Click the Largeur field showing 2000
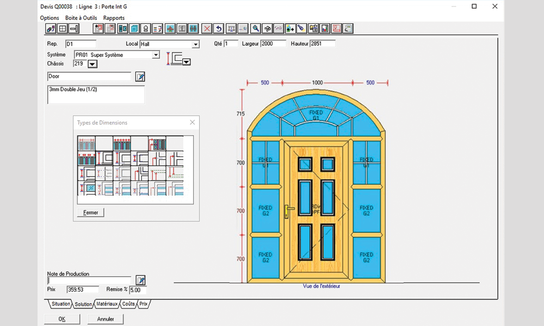 tap(274, 43)
